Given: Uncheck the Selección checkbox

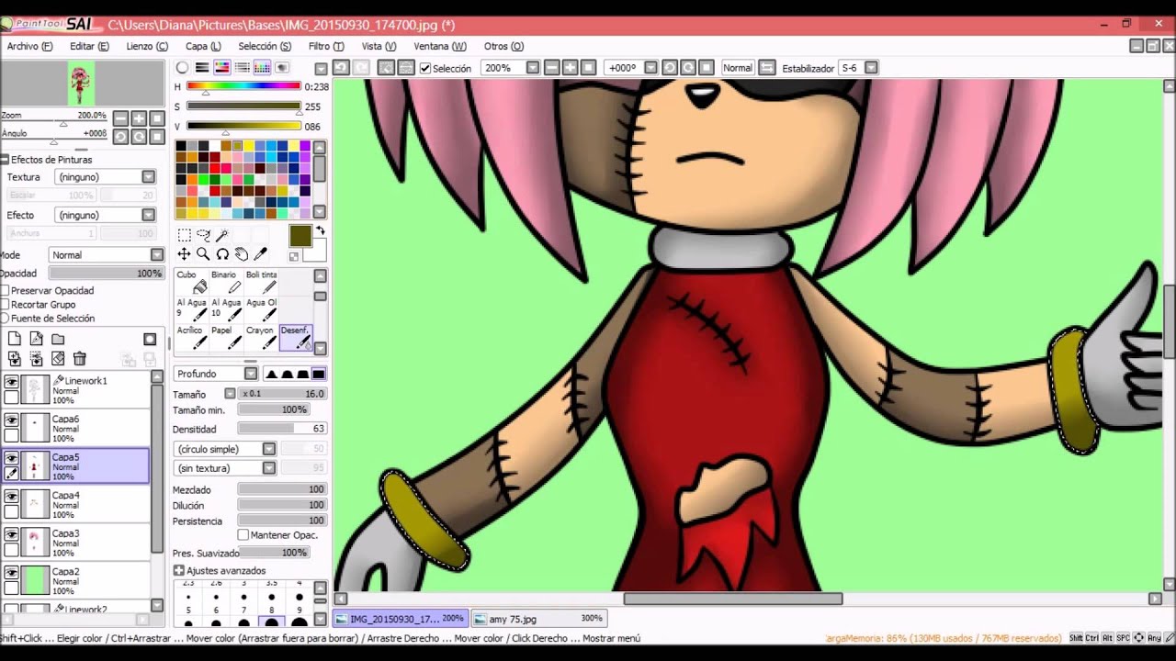Looking at the screenshot, I should point(425,68).
